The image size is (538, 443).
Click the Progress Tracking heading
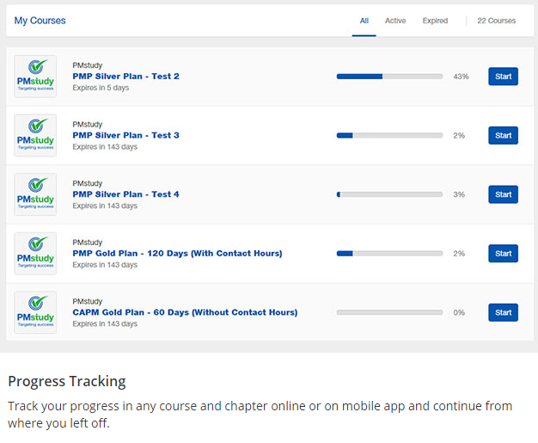click(67, 382)
